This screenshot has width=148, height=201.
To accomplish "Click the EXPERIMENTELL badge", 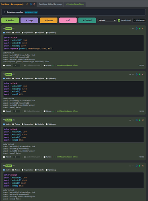I will tap(31, 12).
